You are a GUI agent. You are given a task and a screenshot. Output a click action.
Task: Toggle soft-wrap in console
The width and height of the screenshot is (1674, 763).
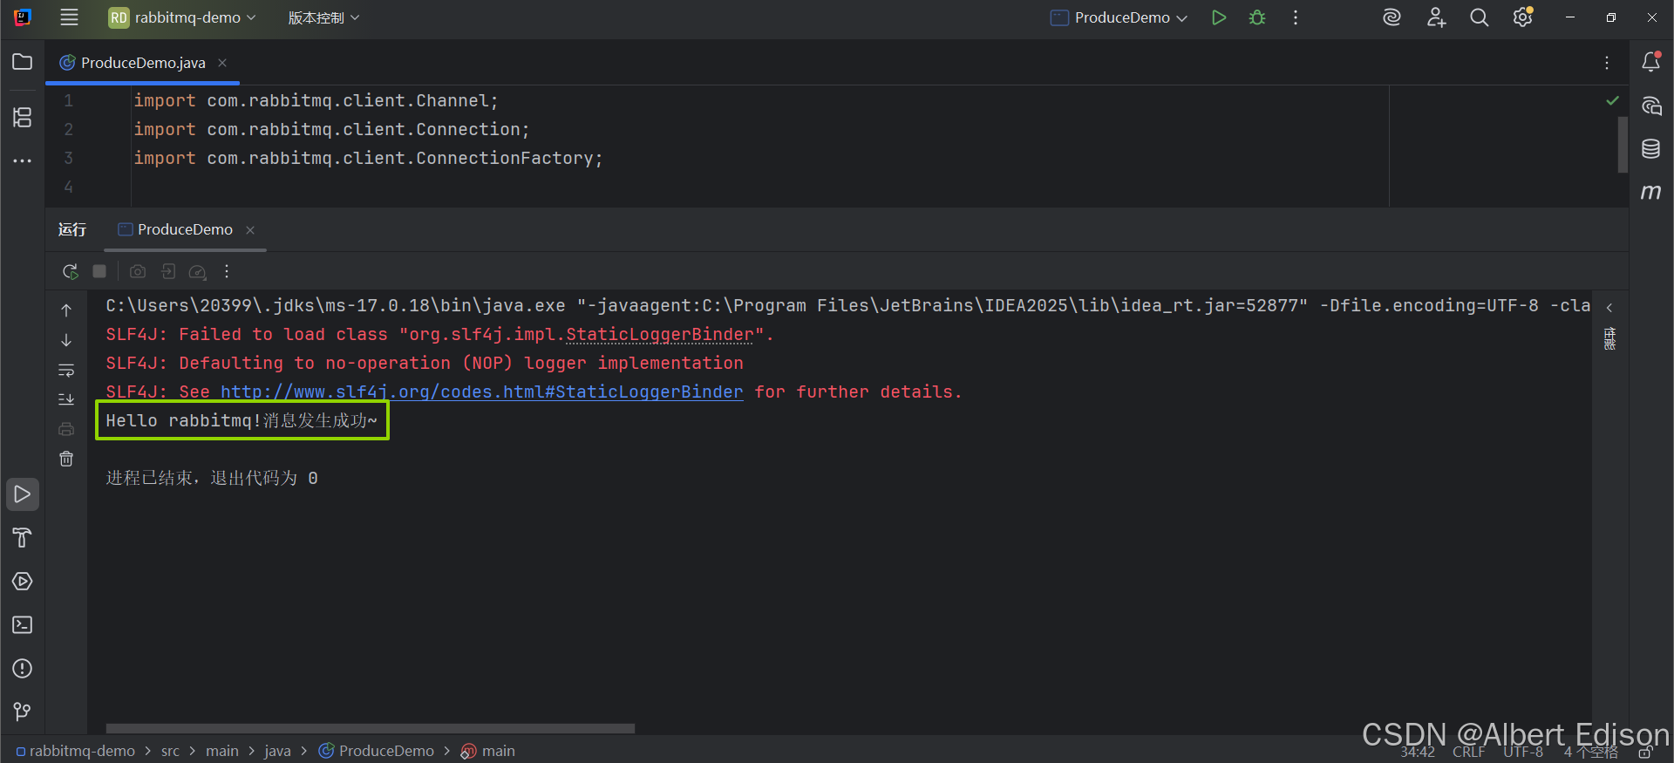coord(66,370)
